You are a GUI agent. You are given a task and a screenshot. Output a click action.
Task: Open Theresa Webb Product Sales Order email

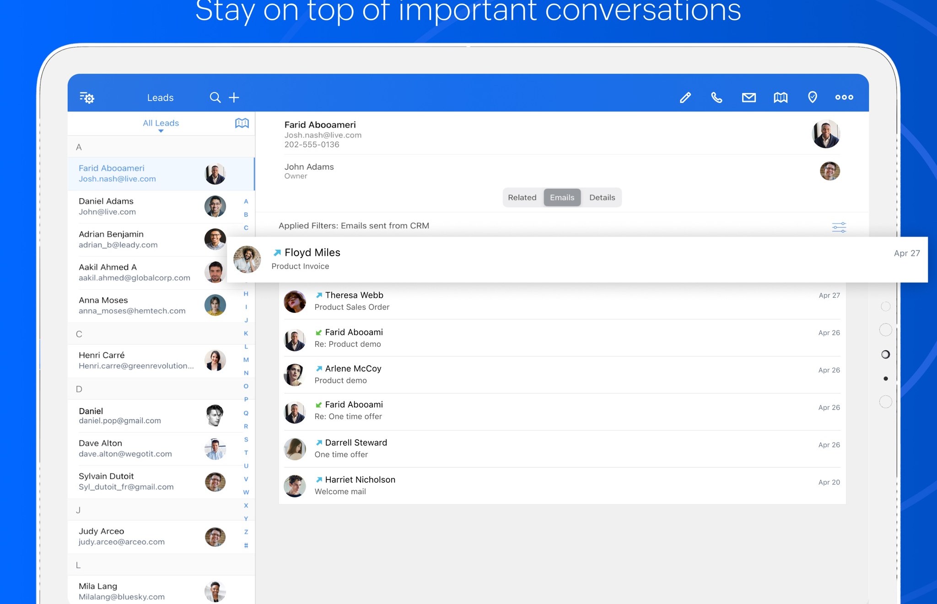pos(562,301)
